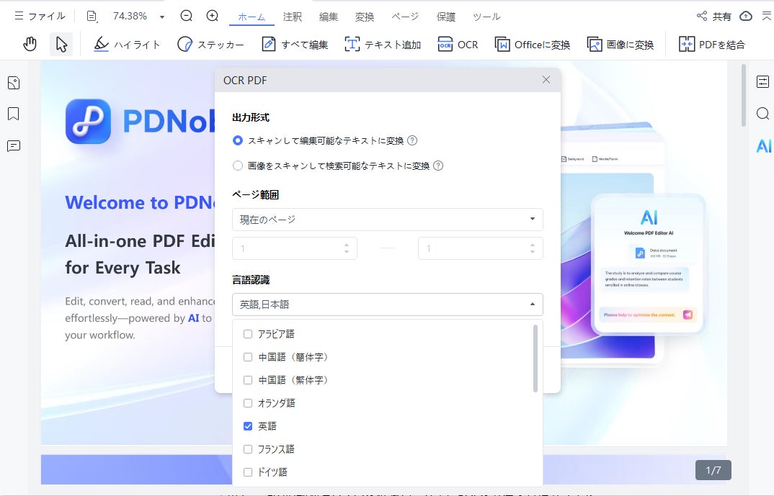
Task: Select the arrow cursor tool
Action: [x=61, y=45]
